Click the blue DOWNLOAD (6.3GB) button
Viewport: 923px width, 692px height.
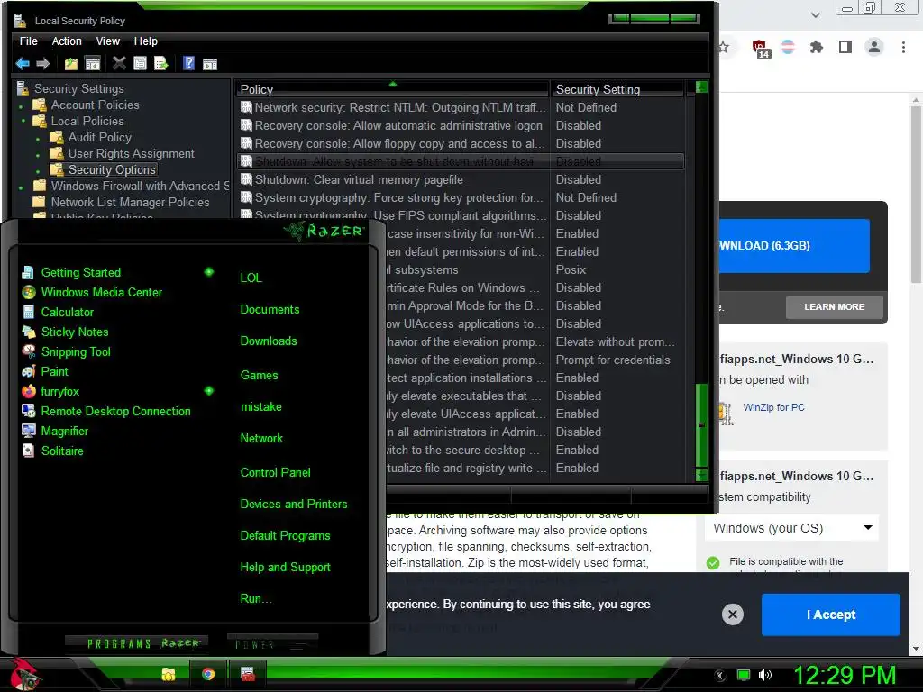792,245
